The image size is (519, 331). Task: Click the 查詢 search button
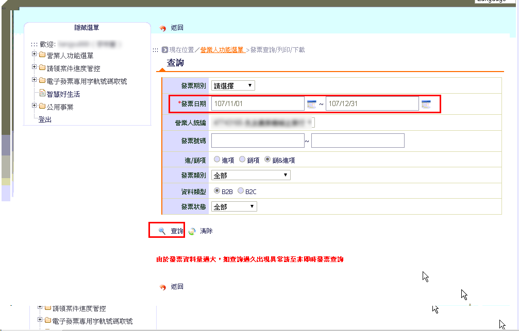click(x=177, y=231)
